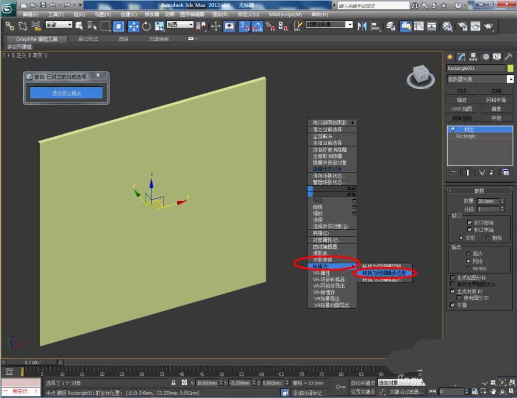The width and height of the screenshot is (517, 398).
Task: Toggle the 封口末端 checkbox
Action: [469, 229]
